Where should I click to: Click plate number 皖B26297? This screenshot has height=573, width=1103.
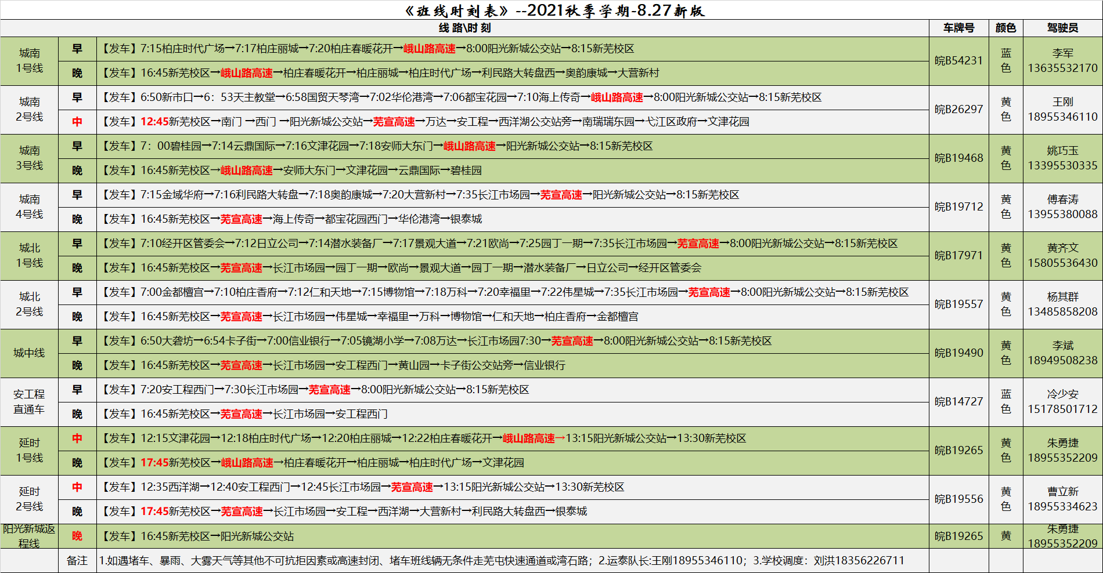pyautogui.click(x=958, y=110)
